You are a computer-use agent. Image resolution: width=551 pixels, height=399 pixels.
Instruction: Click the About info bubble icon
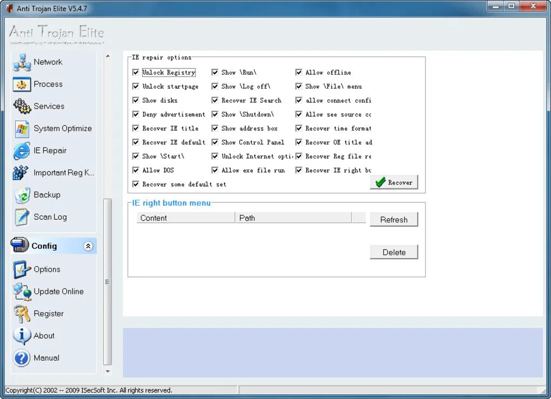(x=22, y=336)
